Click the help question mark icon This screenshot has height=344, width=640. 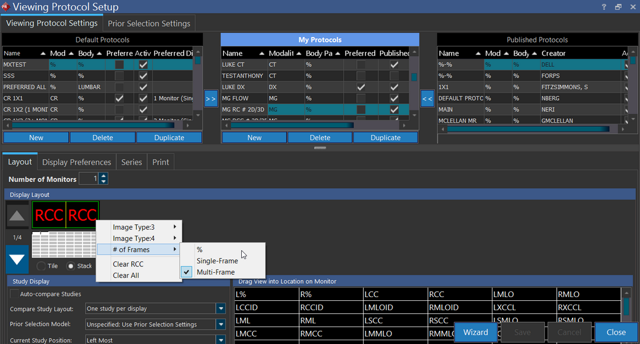604,7
